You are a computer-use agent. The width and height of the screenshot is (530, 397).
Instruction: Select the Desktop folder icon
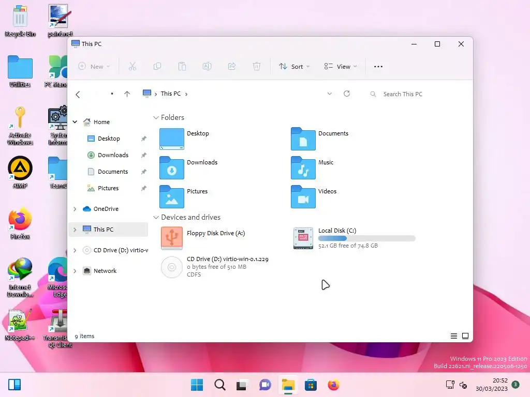(172, 139)
